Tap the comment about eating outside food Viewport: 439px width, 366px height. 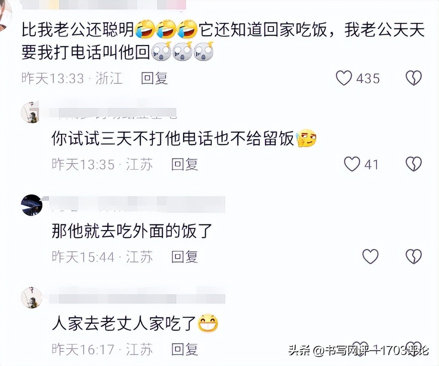tap(132, 231)
